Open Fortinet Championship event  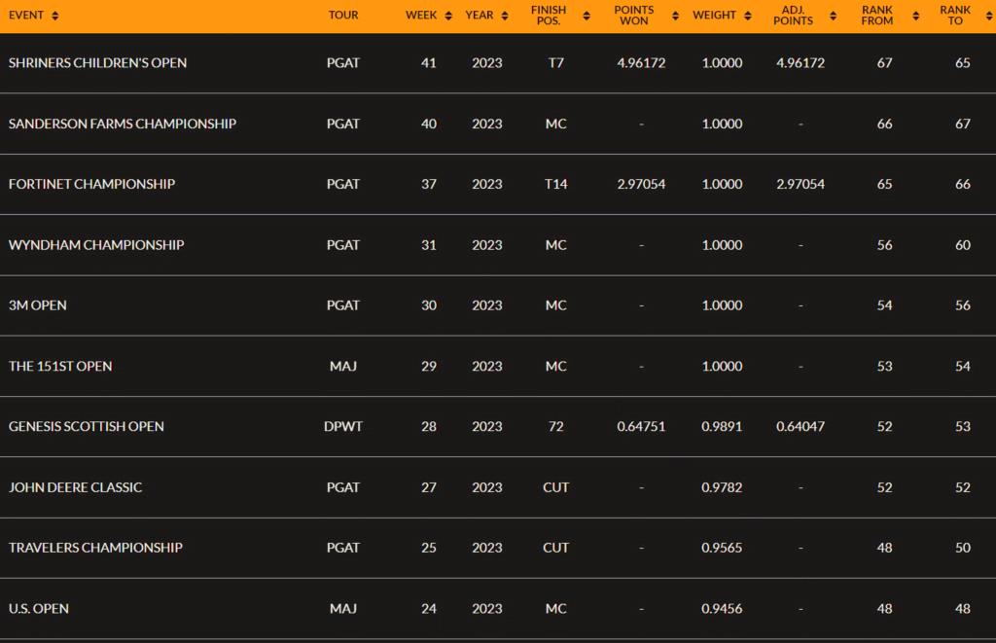click(x=91, y=184)
